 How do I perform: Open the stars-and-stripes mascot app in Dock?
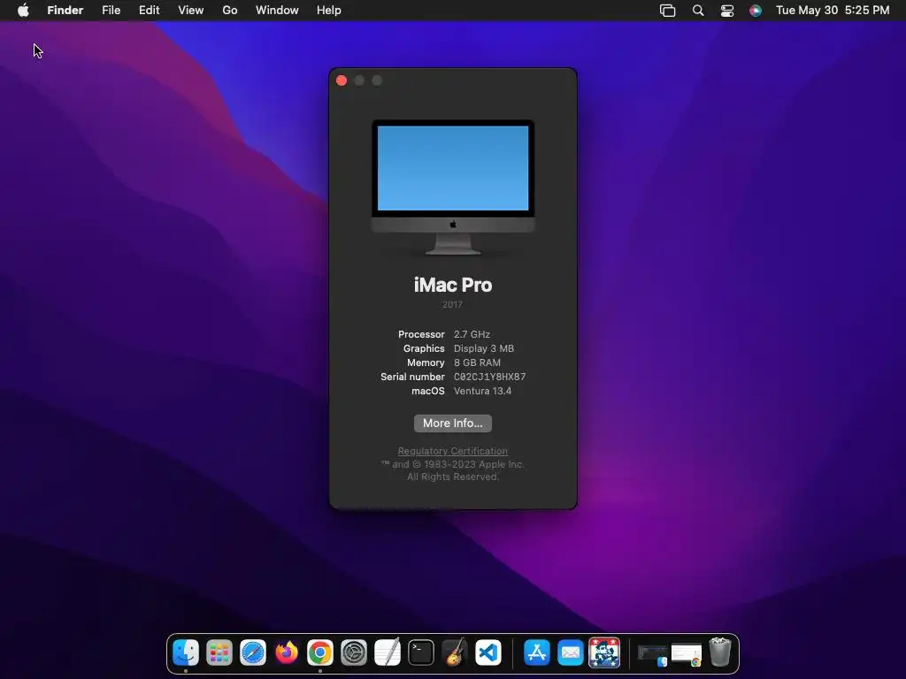[x=604, y=652]
